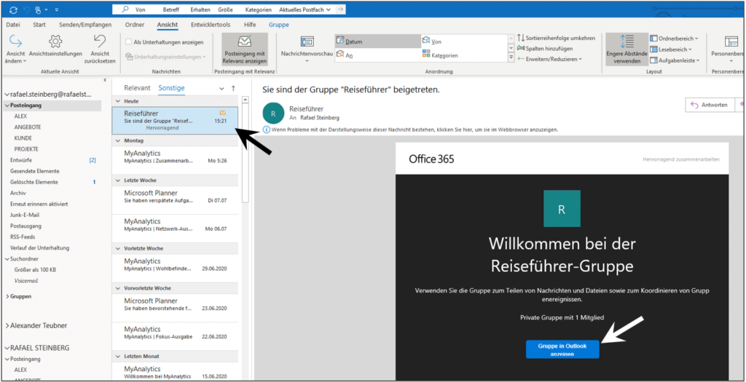The image size is (746, 382).
Task: Open the Ordner ribbon tab
Action: click(135, 25)
